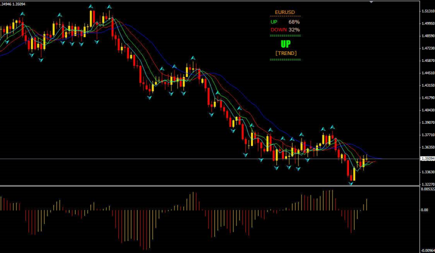Click the 1.32270 price scale label
Image resolution: width=435 pixels, height=253 pixels.
point(428,184)
